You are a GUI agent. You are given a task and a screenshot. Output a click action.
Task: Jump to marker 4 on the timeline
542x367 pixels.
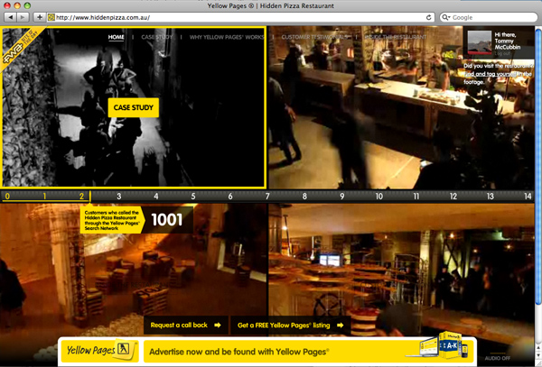pyautogui.click(x=156, y=197)
